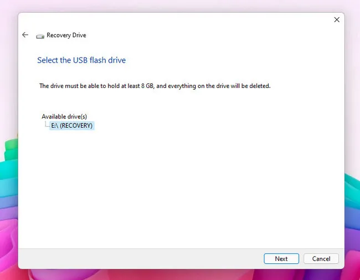Click the tree connector line beside E:\
Screen dimensions: 360x280
coord(47,125)
